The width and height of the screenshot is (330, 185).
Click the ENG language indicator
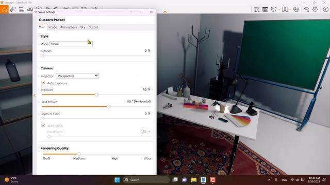[x=284, y=180]
